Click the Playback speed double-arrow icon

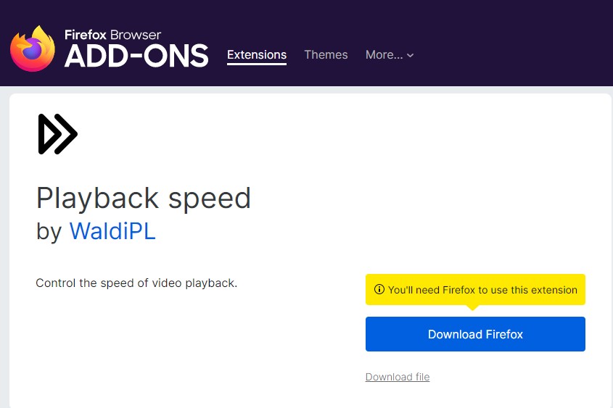point(57,134)
